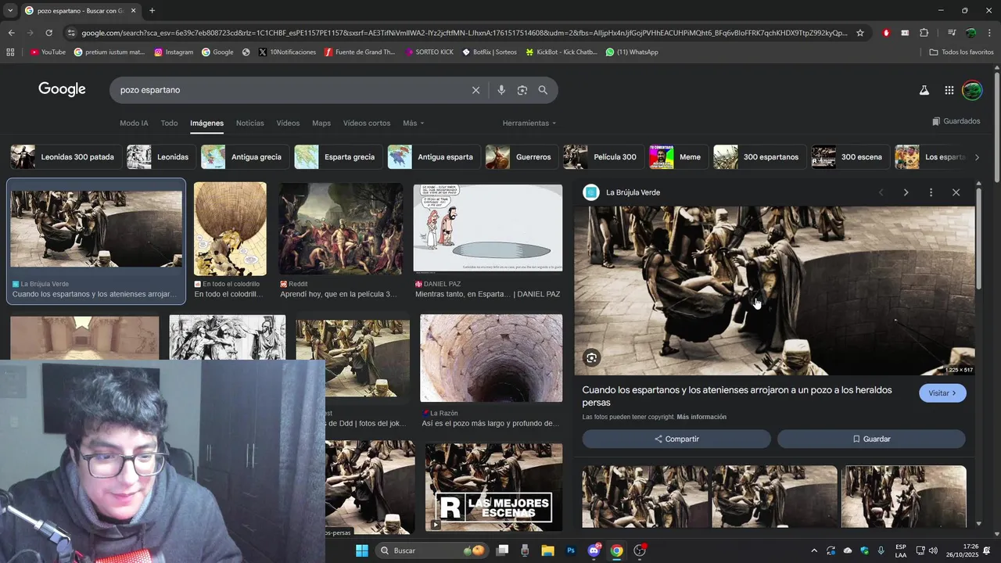The height and width of the screenshot is (563, 1001).
Task: Open a new browser tab
Action: pyautogui.click(x=152, y=11)
